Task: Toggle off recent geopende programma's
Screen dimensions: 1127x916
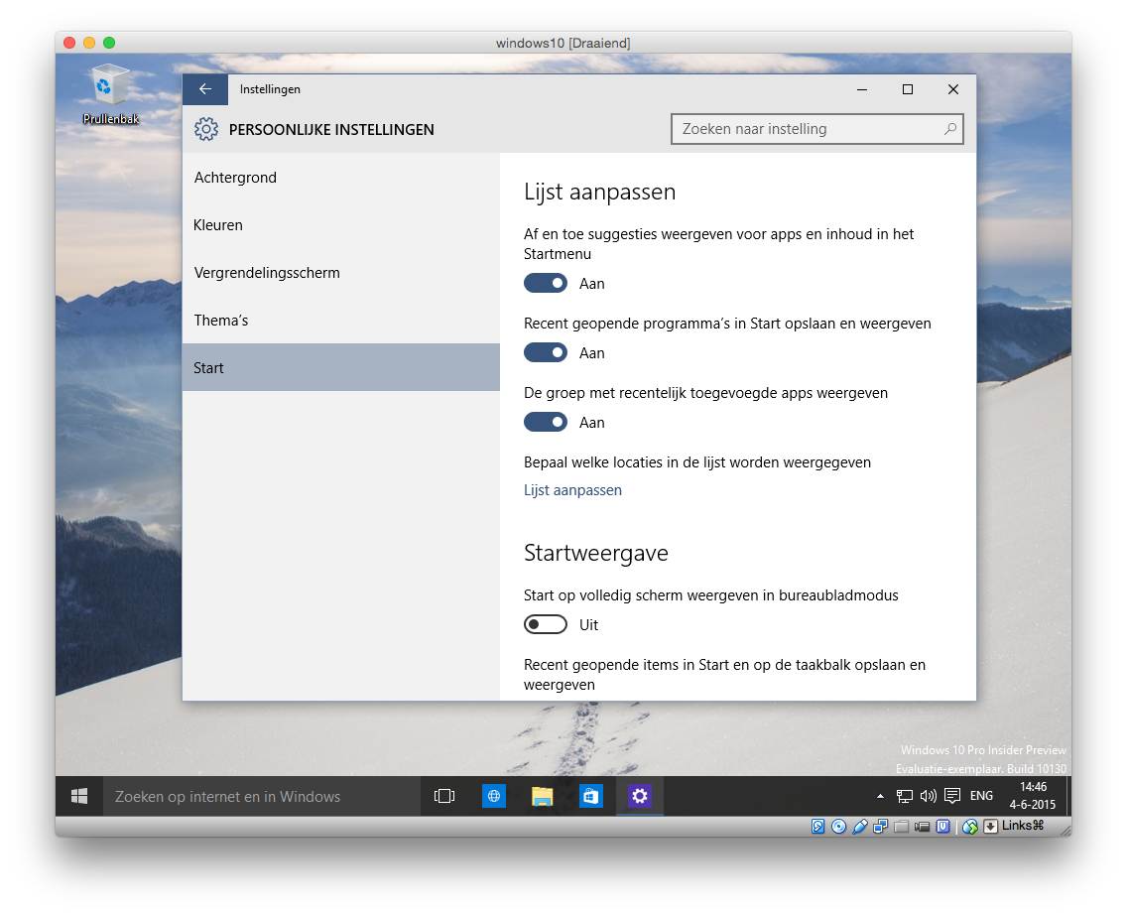Action: 546,353
